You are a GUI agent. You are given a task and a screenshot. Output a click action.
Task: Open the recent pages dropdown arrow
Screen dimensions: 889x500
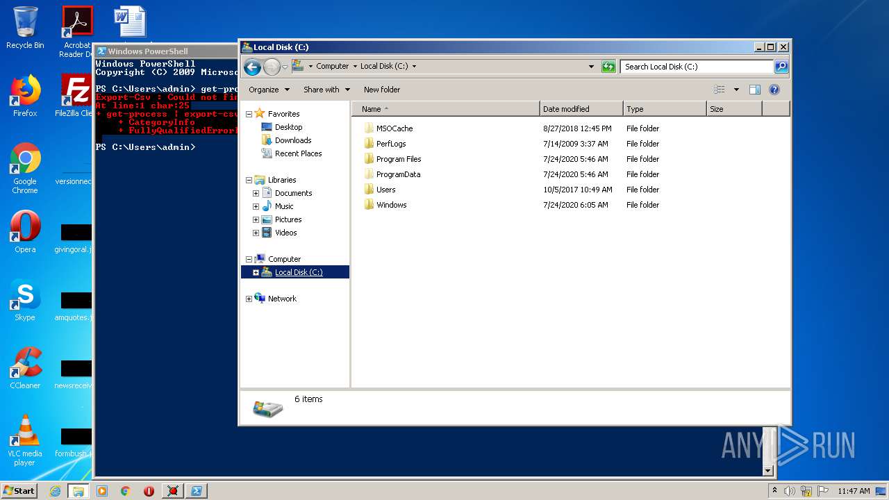(x=285, y=67)
